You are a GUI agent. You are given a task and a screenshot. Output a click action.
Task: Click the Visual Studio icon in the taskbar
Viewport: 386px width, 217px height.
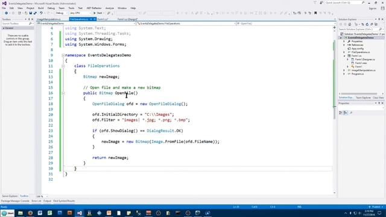(x=80, y=213)
